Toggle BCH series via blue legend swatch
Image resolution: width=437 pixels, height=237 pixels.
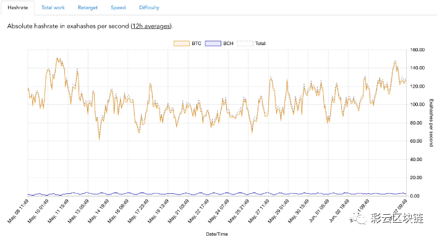coord(213,43)
